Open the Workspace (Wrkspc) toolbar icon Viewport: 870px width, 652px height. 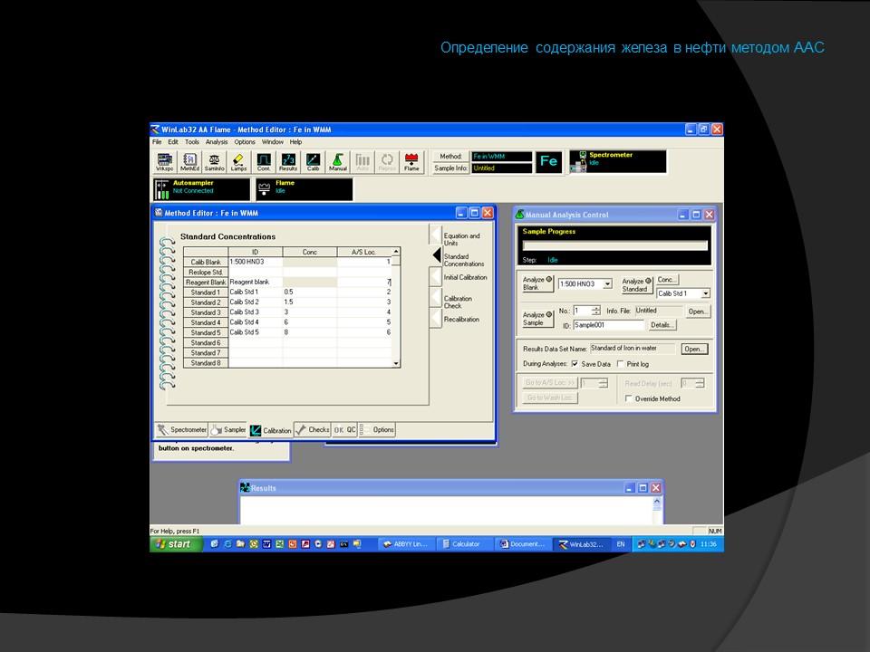pyautogui.click(x=164, y=162)
